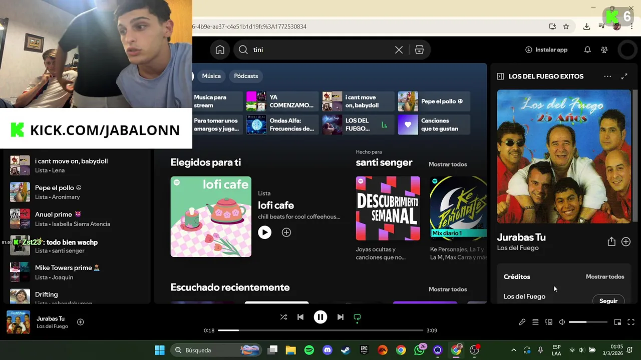
Task: Share the song Jurabas Tu
Action: point(611,241)
